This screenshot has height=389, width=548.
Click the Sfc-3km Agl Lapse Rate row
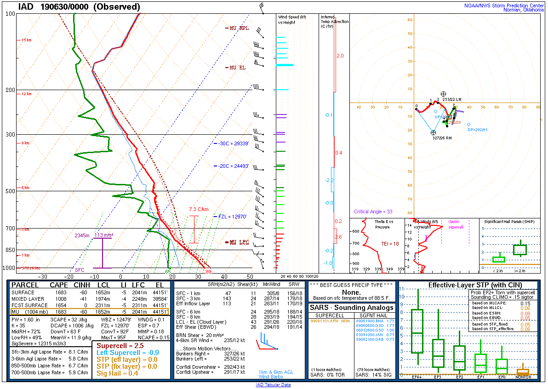[x=50, y=352]
